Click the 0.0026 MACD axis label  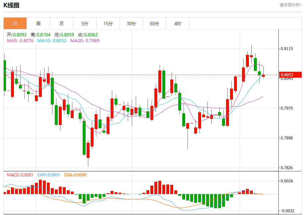click(287, 181)
